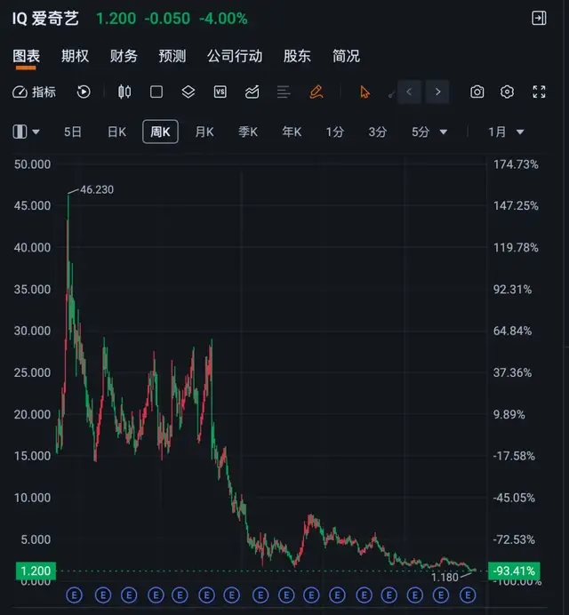Screen dimensions: 569x615
Task: Expand chart to fullscreen
Action: coord(539,92)
